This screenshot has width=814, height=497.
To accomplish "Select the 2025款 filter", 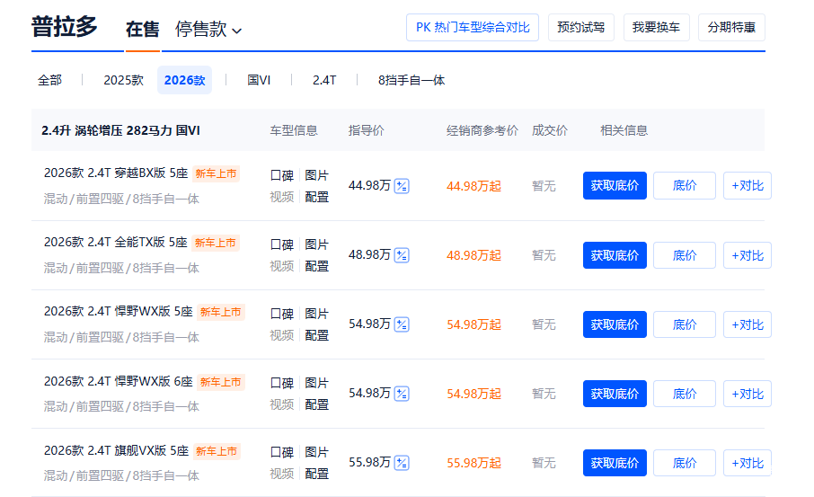I will point(124,80).
